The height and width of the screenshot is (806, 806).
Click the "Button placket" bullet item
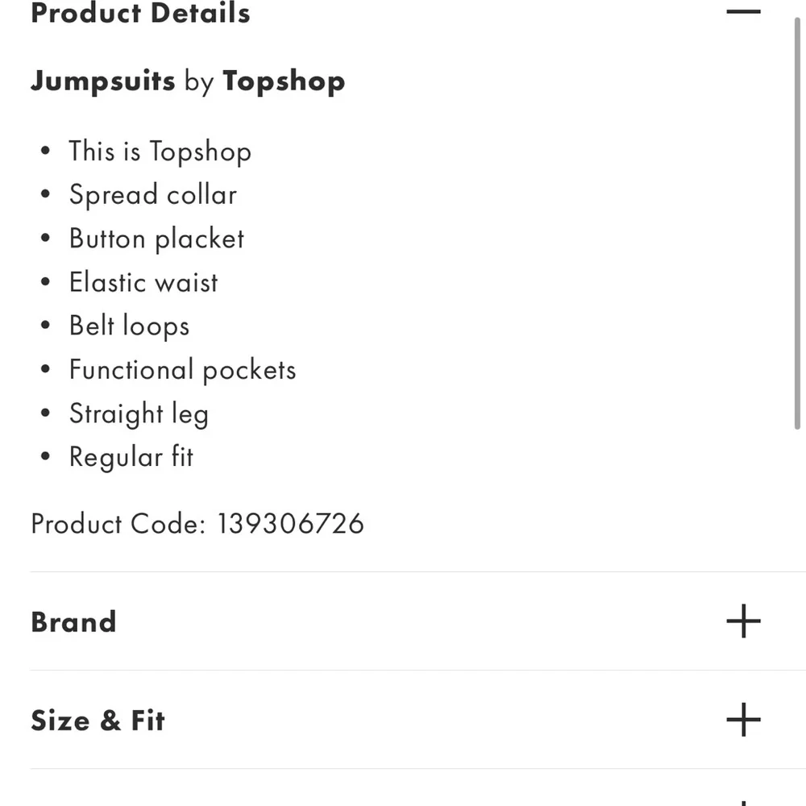(156, 239)
